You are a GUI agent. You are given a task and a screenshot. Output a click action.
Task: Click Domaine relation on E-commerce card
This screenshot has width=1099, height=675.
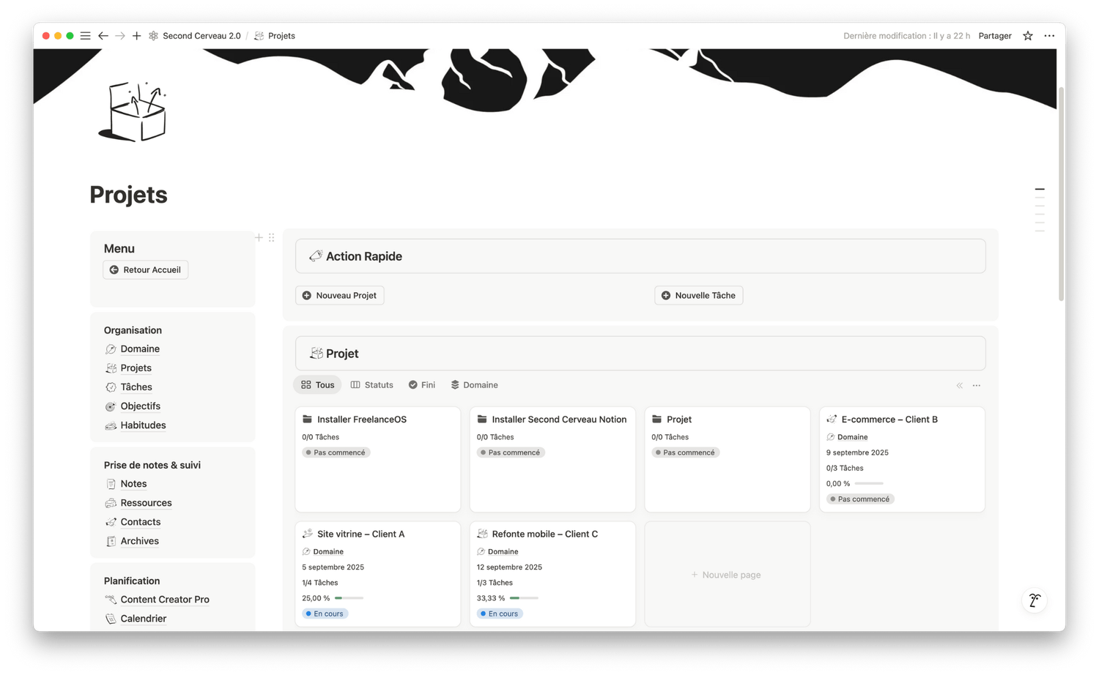click(848, 437)
